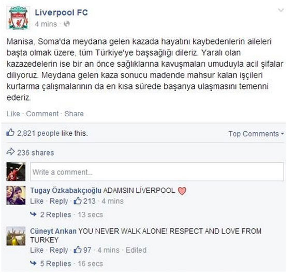Image resolution: width=295 pixels, height=278 pixels.
Task: Click the share arrow icon beside 236 shares
Action: [x=10, y=152]
